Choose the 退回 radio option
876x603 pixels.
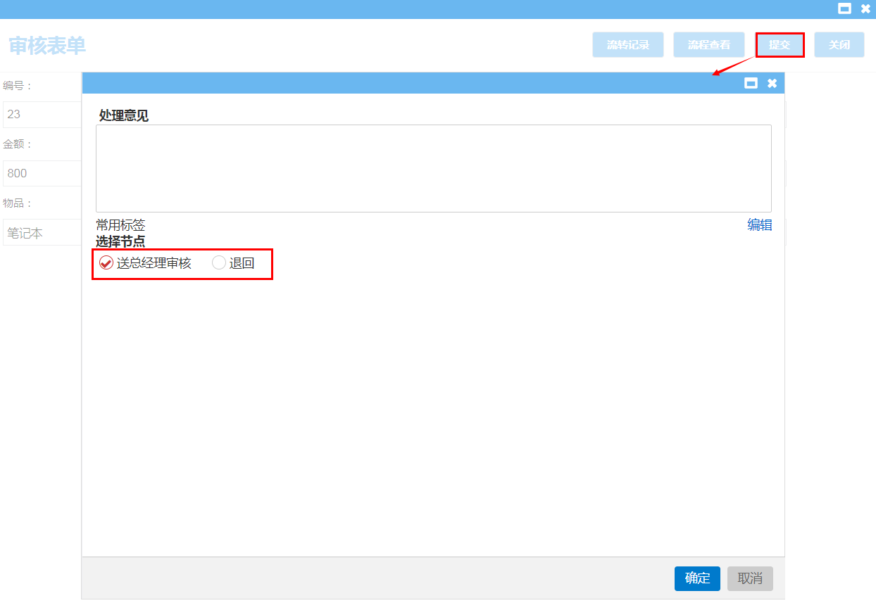click(x=219, y=263)
